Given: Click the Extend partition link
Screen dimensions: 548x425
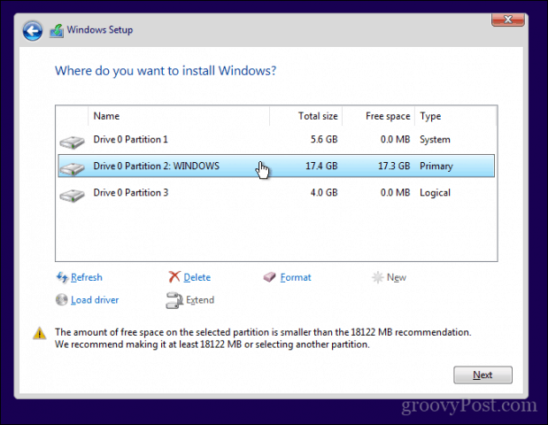Looking at the screenshot, I should click(x=200, y=300).
